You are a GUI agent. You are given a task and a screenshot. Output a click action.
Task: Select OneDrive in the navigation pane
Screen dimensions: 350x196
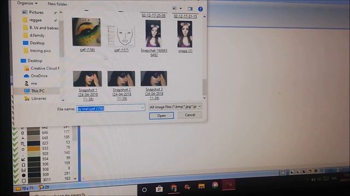click(39, 76)
